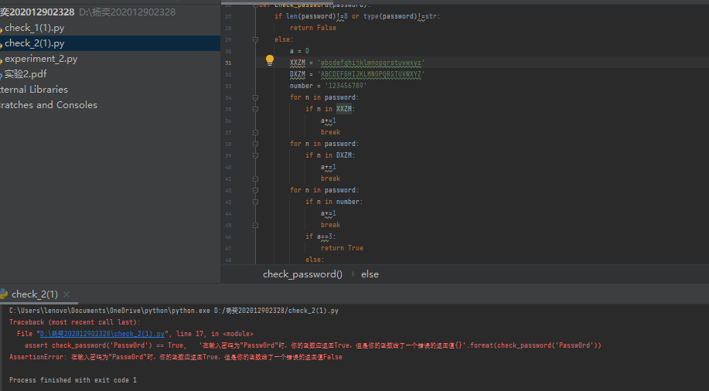Click the yellow lightbulb quick-fix icon
Screen dimensions: 709x391
pos(270,60)
